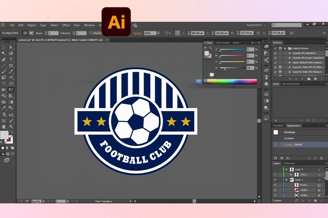The image size is (328, 218).
Task: Activate the Type tool
Action: tap(11, 60)
